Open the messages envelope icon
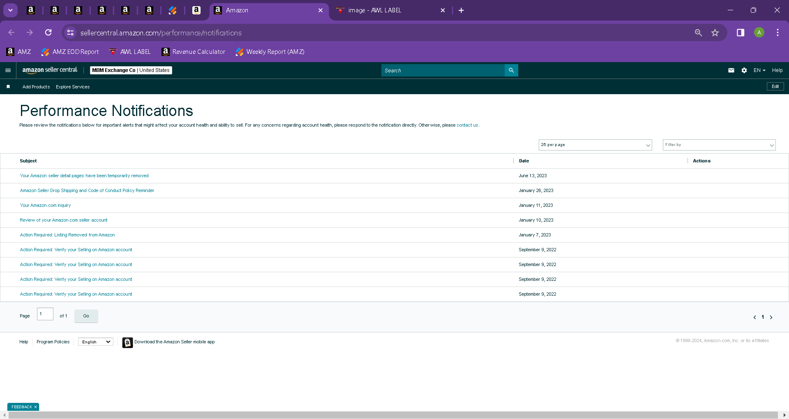Viewport: 789px width, 419px height. point(731,70)
